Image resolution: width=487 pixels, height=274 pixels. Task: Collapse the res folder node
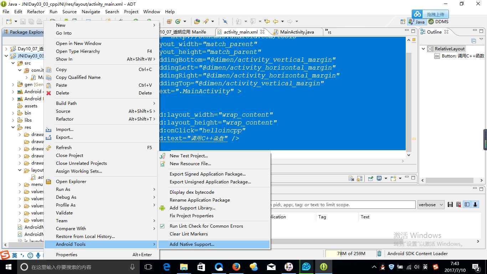click(x=13, y=127)
